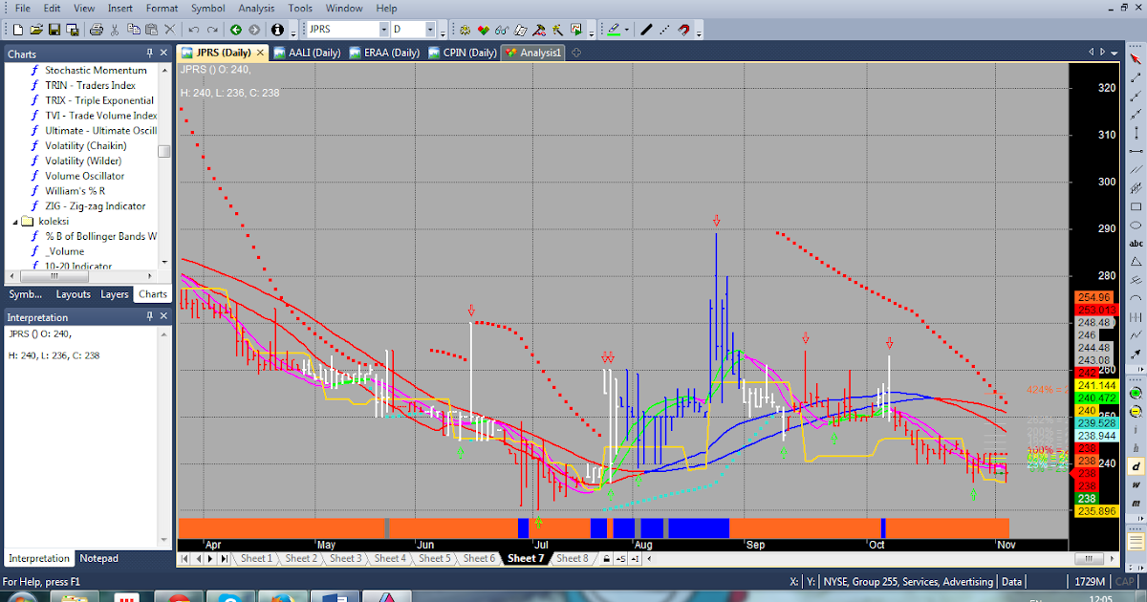Open the Analysis menu
1147x602 pixels.
click(x=256, y=8)
